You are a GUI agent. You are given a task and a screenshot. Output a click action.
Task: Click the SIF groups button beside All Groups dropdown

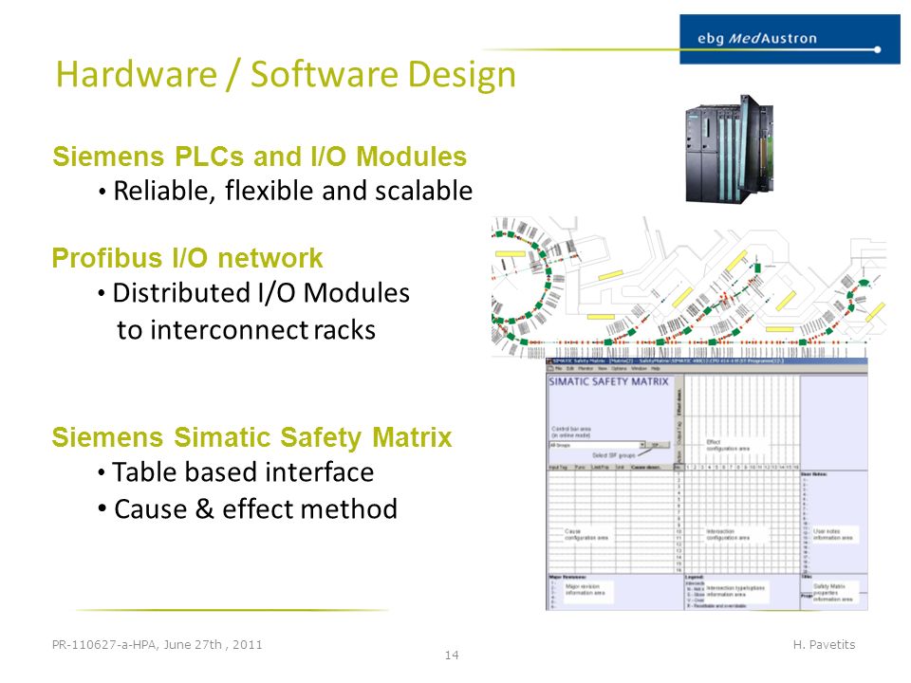659,445
